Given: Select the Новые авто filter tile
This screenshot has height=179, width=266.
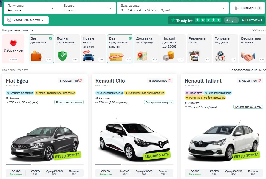Looking at the screenshot, I should (x=93, y=49).
